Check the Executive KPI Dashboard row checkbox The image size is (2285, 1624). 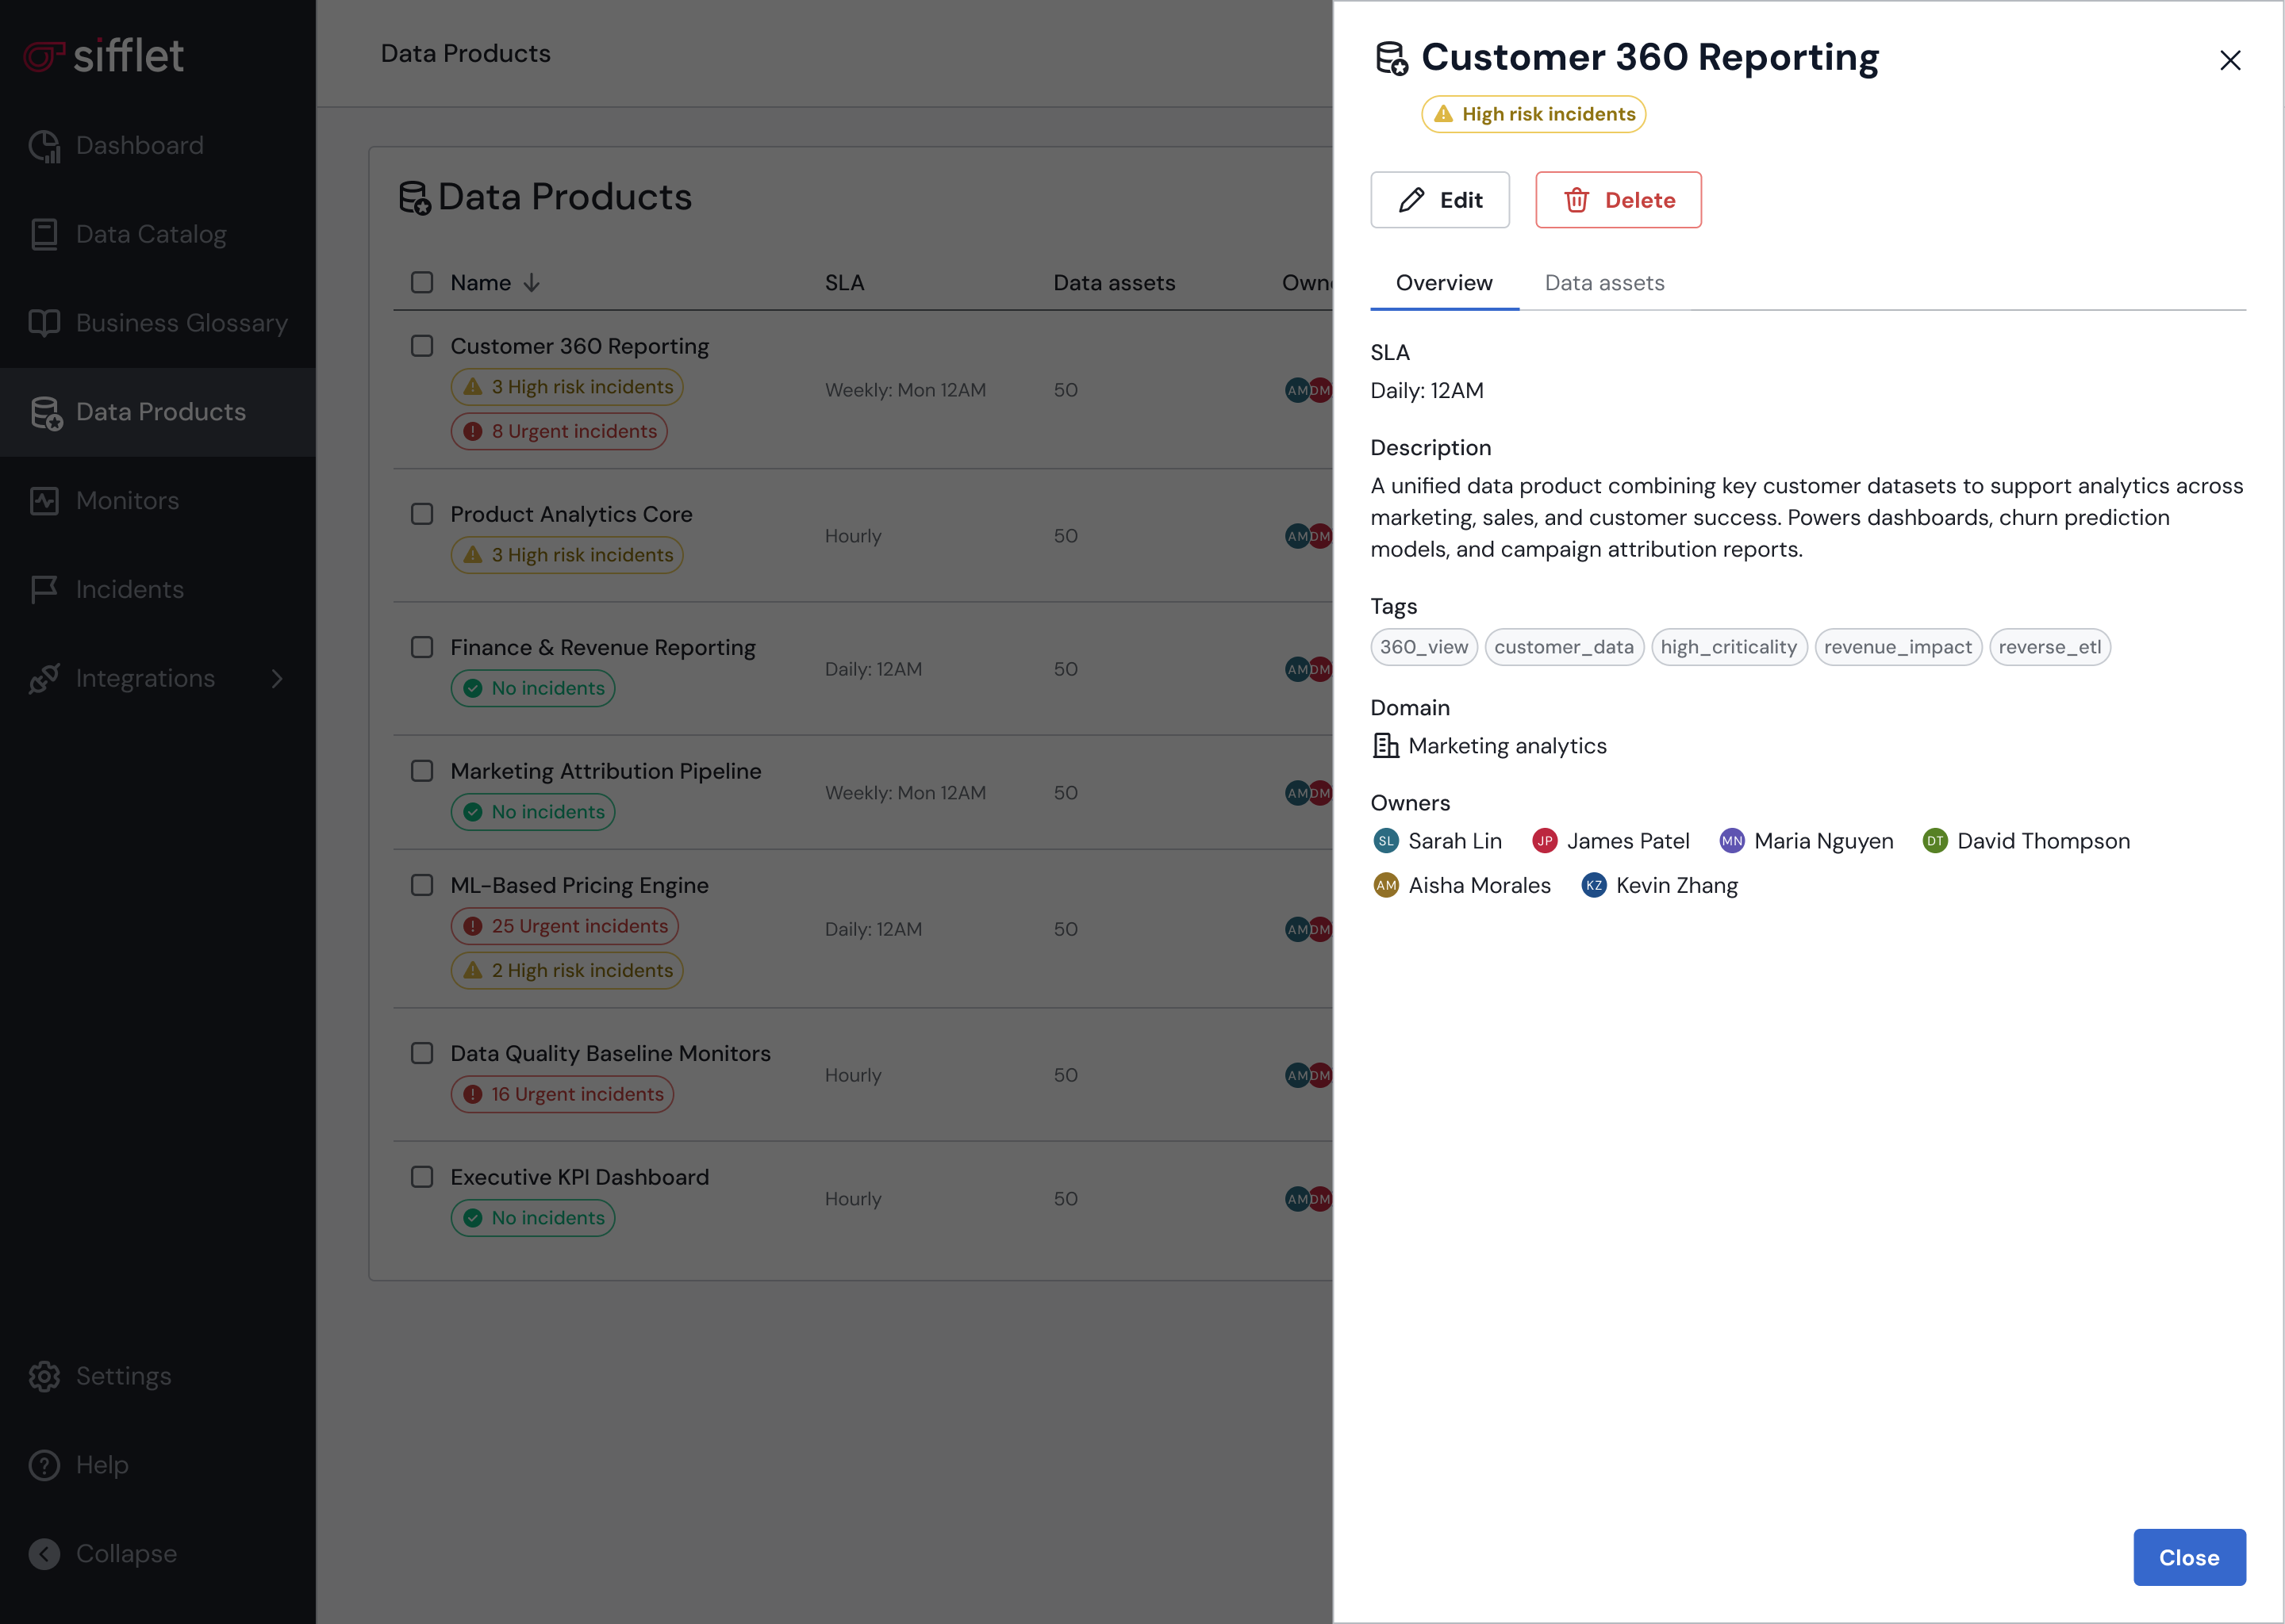422,1177
